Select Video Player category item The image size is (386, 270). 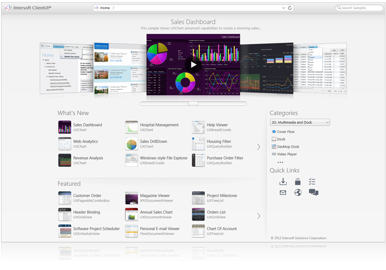(284, 154)
